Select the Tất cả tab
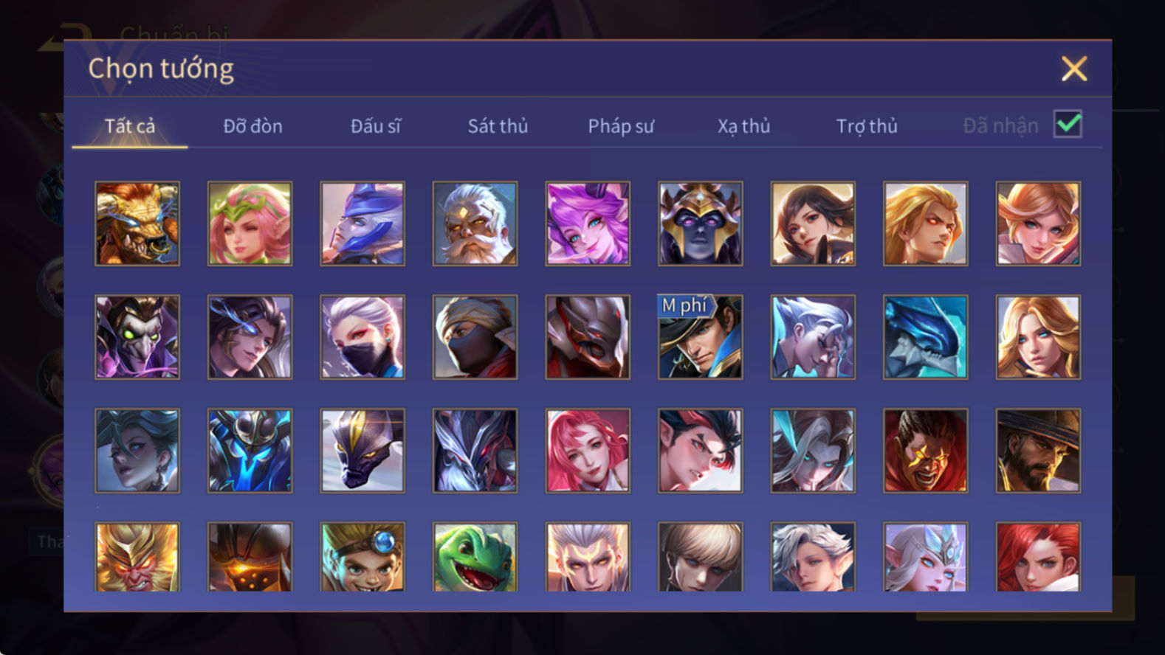The image size is (1165, 655). 130,126
